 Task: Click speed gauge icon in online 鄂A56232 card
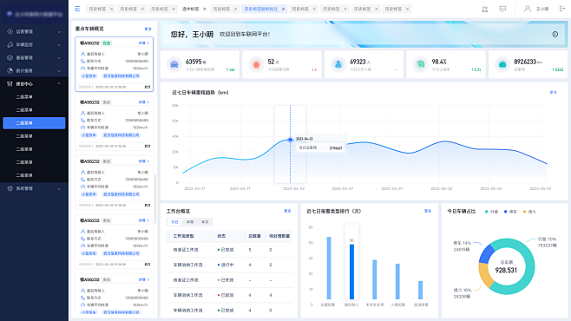82,68
